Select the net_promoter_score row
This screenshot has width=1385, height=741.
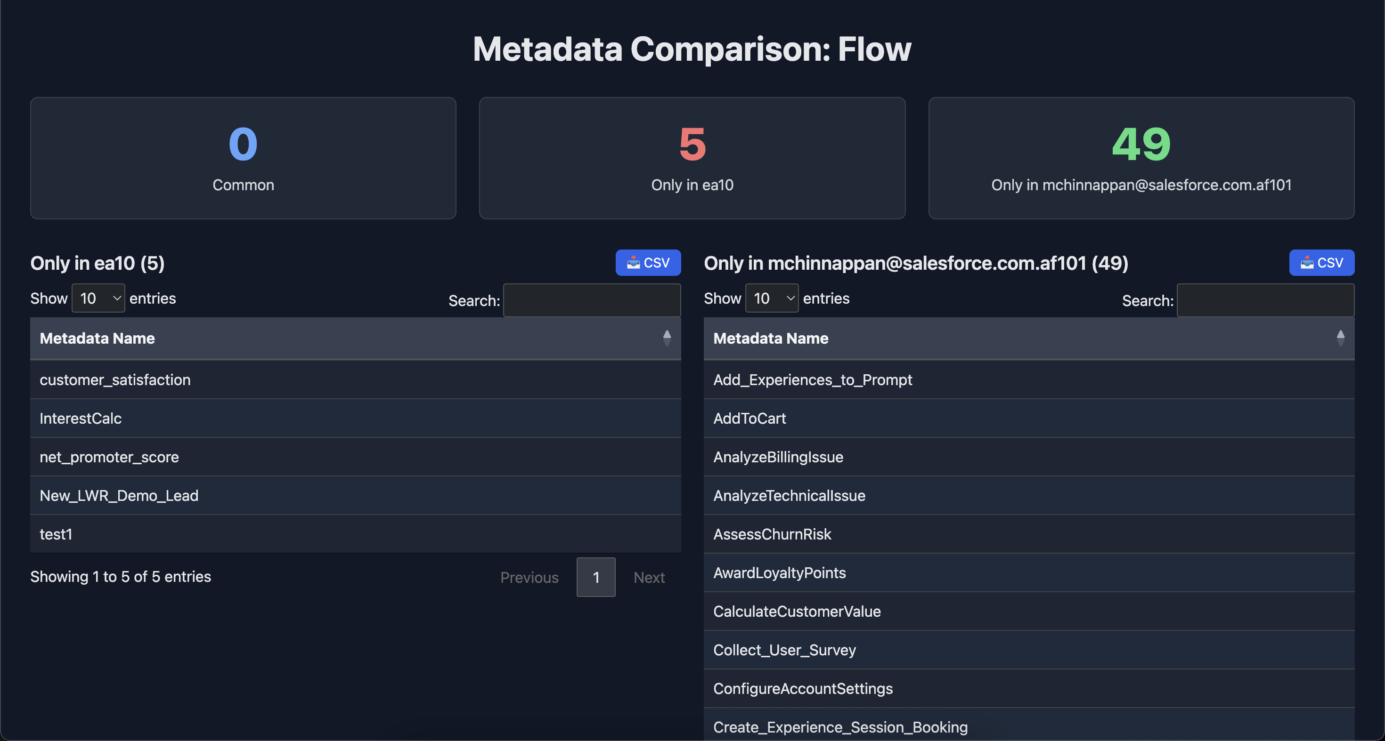point(355,457)
